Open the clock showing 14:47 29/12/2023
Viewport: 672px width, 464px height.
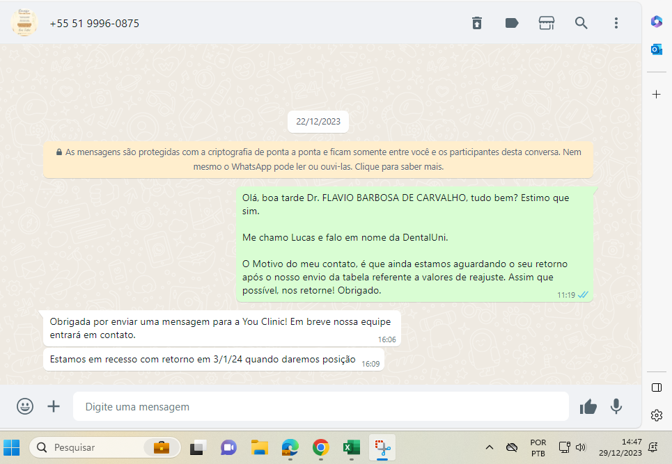(x=620, y=447)
